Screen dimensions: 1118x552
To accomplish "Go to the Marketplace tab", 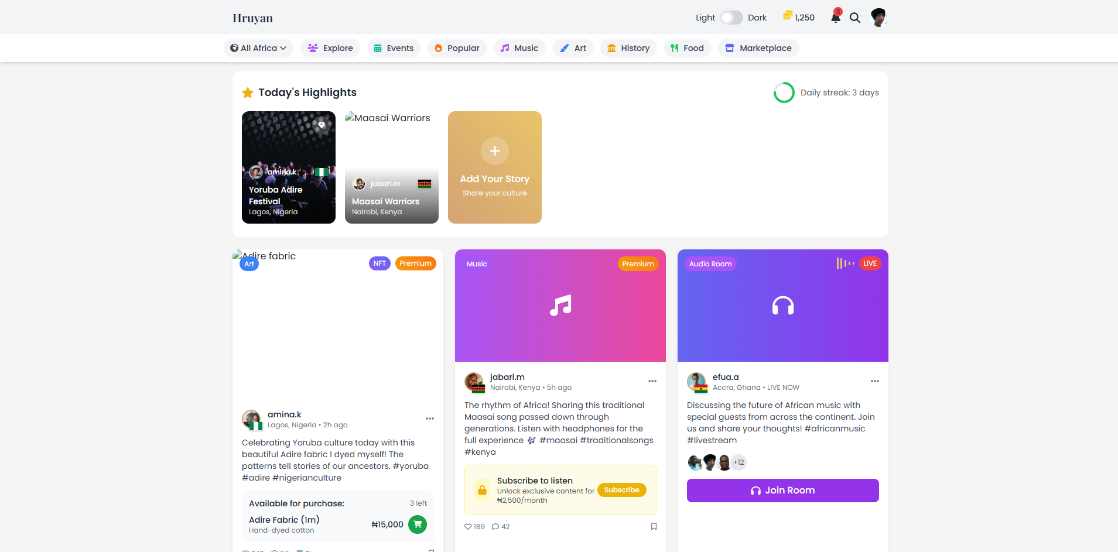I will click(x=758, y=48).
